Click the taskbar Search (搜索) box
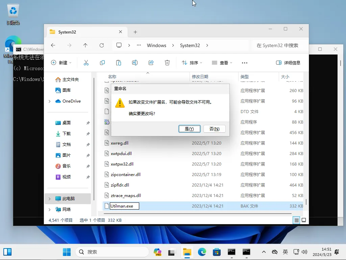 [x=112, y=252]
